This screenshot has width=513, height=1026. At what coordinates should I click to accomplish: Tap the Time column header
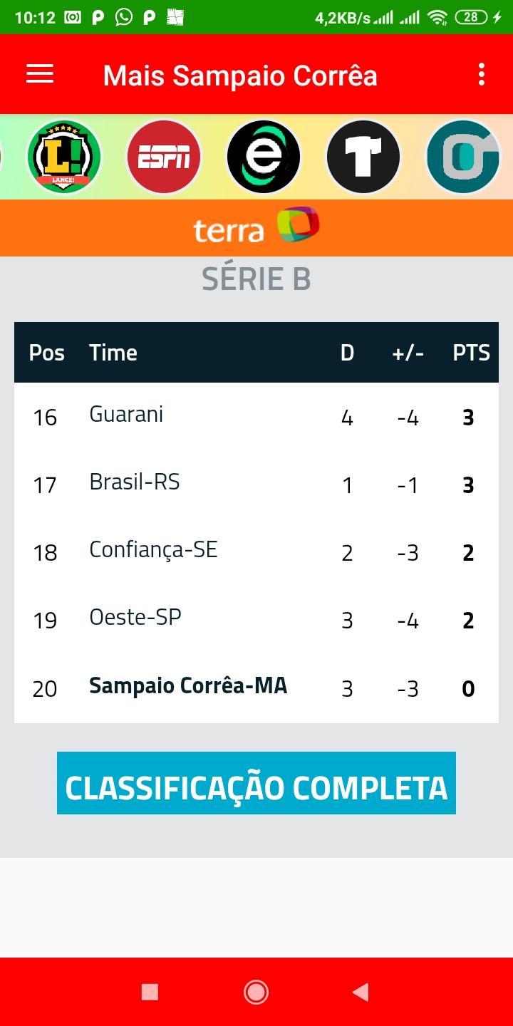click(113, 353)
